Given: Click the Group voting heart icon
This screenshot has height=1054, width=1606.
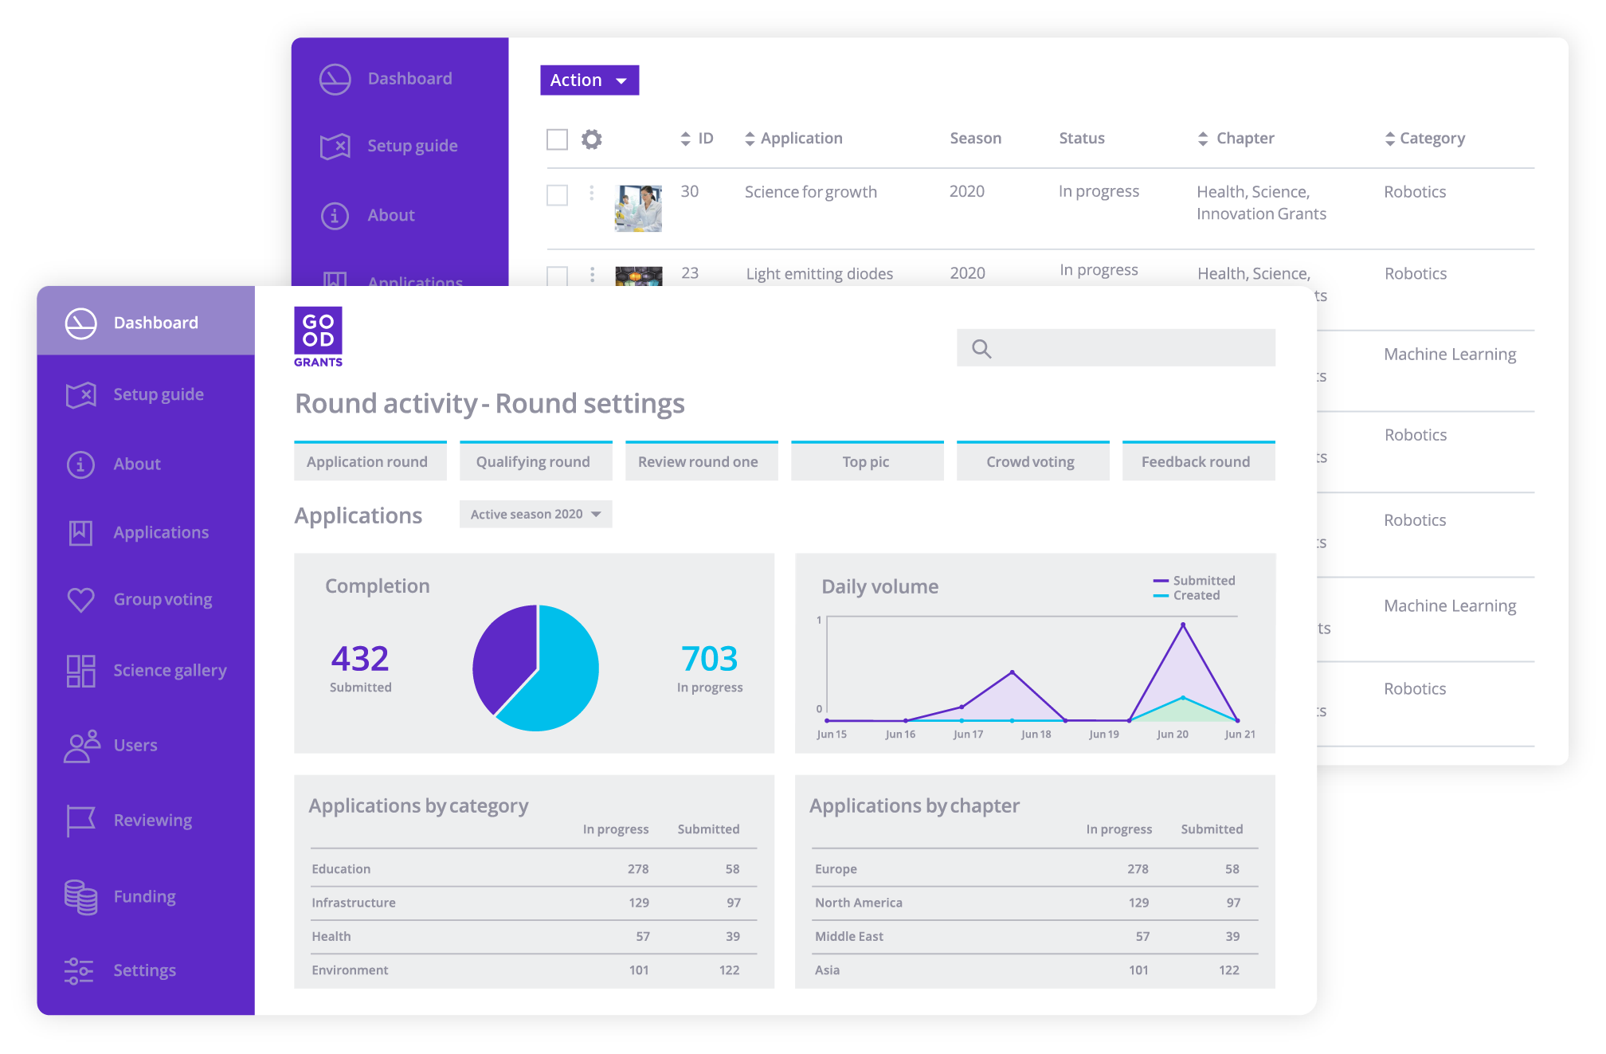Looking at the screenshot, I should pos(80,600).
